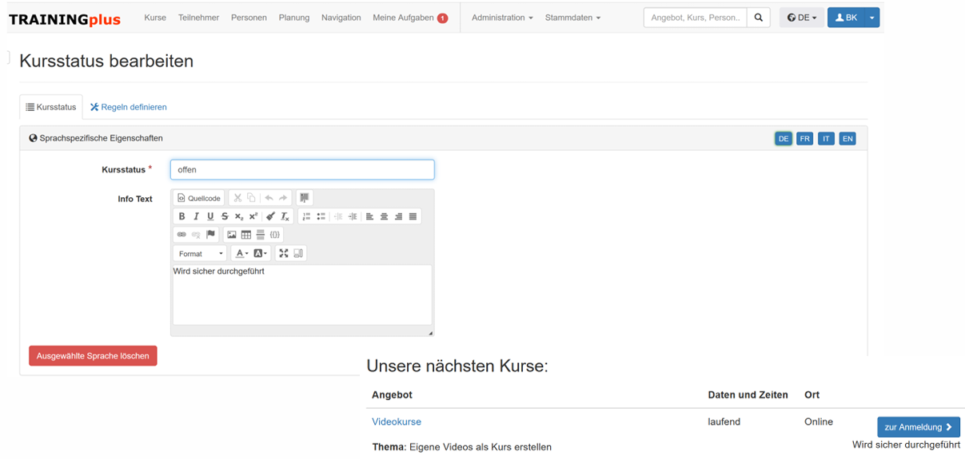This screenshot has height=459, width=965.
Task: Open the text color picker
Action: point(240,254)
